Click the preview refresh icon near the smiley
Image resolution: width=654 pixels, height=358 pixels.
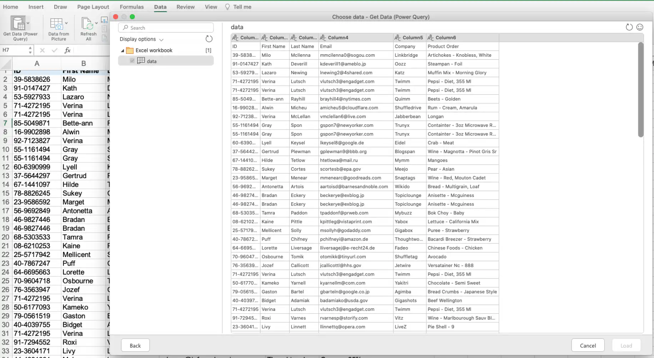pyautogui.click(x=629, y=27)
